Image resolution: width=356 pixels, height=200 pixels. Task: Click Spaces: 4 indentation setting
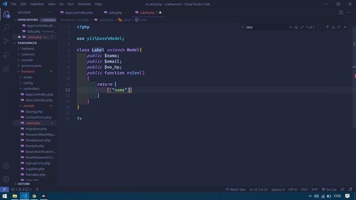[278, 189]
